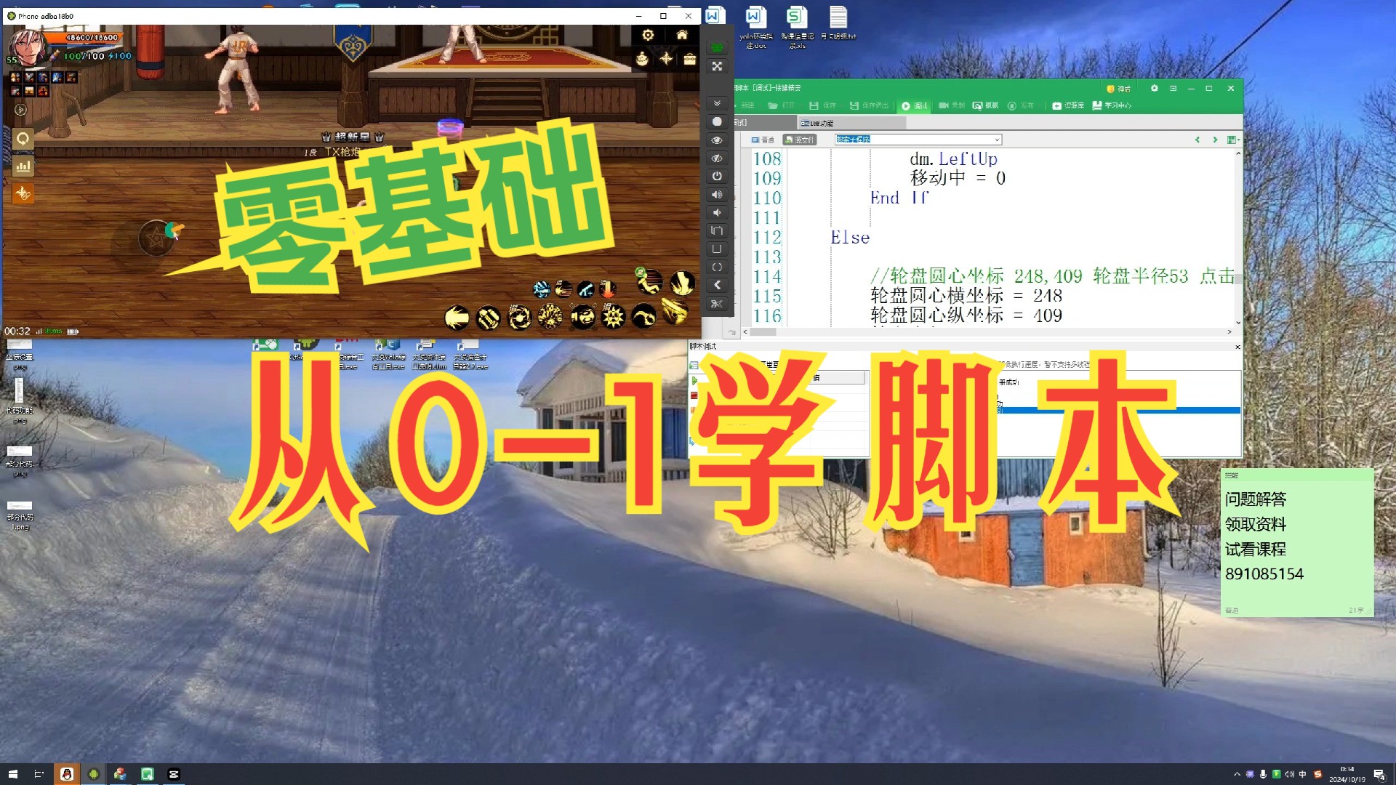The height and width of the screenshot is (785, 1396).
Task: Click the 891085154 text in sticky note
Action: point(1264,573)
